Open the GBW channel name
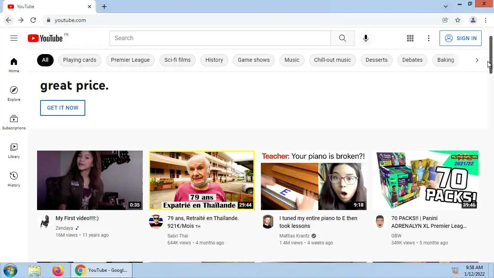This screenshot has width=494, height=278. point(396,236)
